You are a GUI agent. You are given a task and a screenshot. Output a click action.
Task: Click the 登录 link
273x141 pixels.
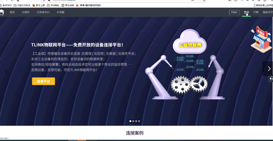click(x=246, y=12)
